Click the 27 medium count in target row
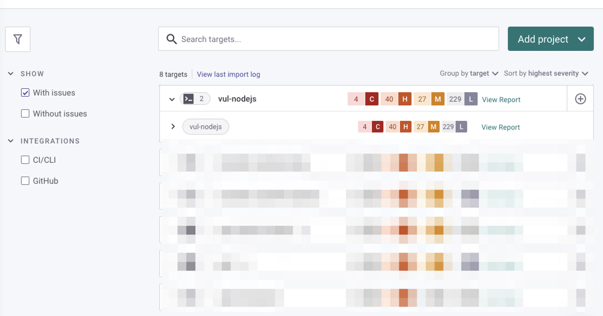The image size is (603, 316). tap(422, 99)
